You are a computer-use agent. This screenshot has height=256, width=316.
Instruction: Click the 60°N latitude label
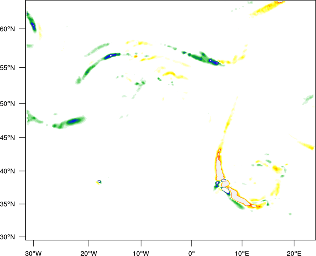8,29
